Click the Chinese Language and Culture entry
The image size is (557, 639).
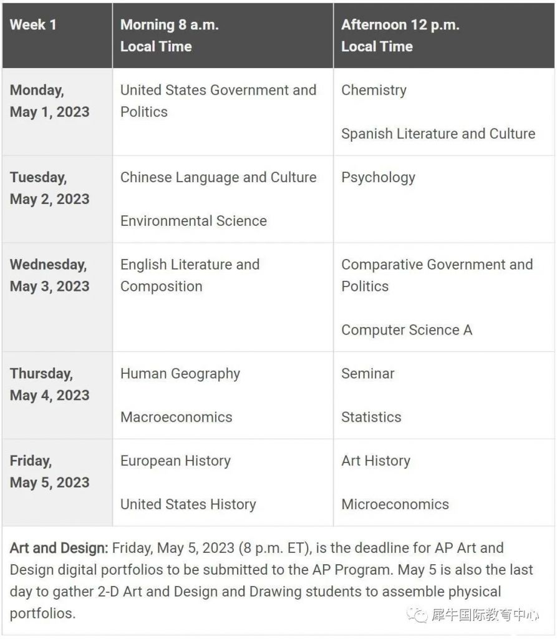point(218,177)
